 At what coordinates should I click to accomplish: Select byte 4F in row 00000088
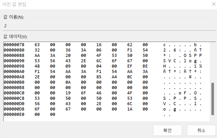pos(99,55)
